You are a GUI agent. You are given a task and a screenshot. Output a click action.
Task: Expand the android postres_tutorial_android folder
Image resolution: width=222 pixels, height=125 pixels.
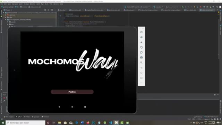point(6,20)
